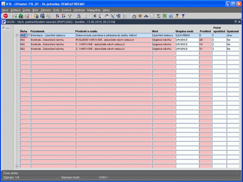Click the up arrow of the record scrollbar

pyautogui.click(x=17, y=35)
